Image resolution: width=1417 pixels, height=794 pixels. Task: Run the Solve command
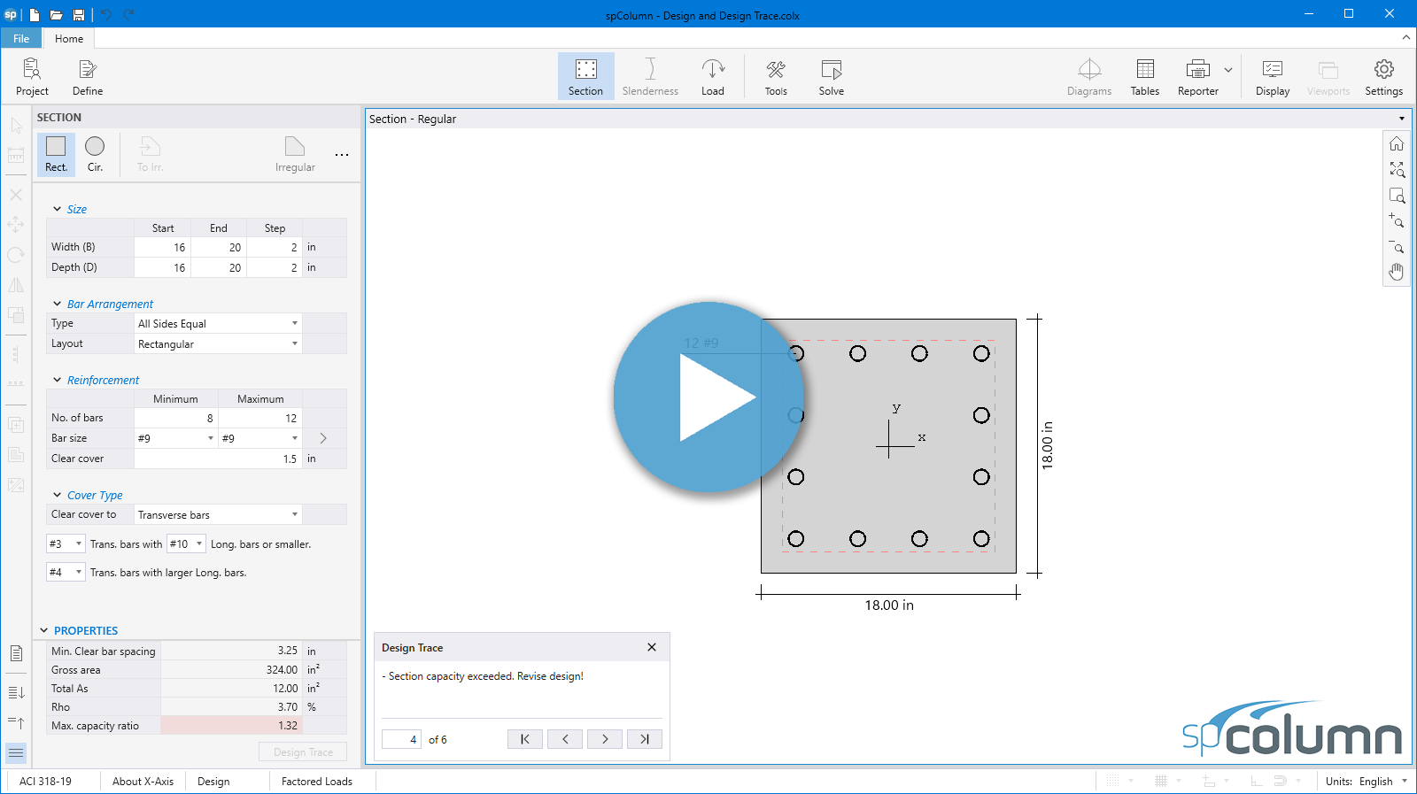point(831,77)
